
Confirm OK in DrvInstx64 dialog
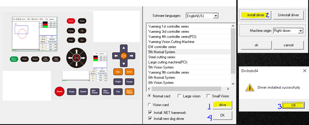coord(293,105)
